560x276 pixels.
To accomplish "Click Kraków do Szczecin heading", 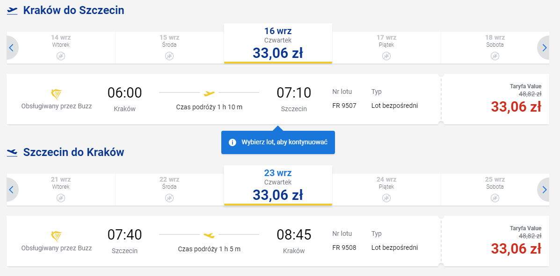I will tap(73, 10).
